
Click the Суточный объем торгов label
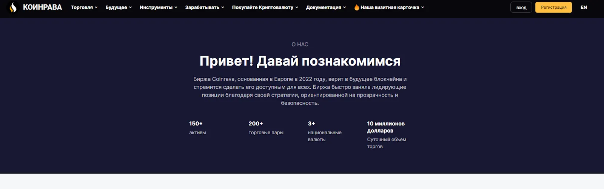387,143
